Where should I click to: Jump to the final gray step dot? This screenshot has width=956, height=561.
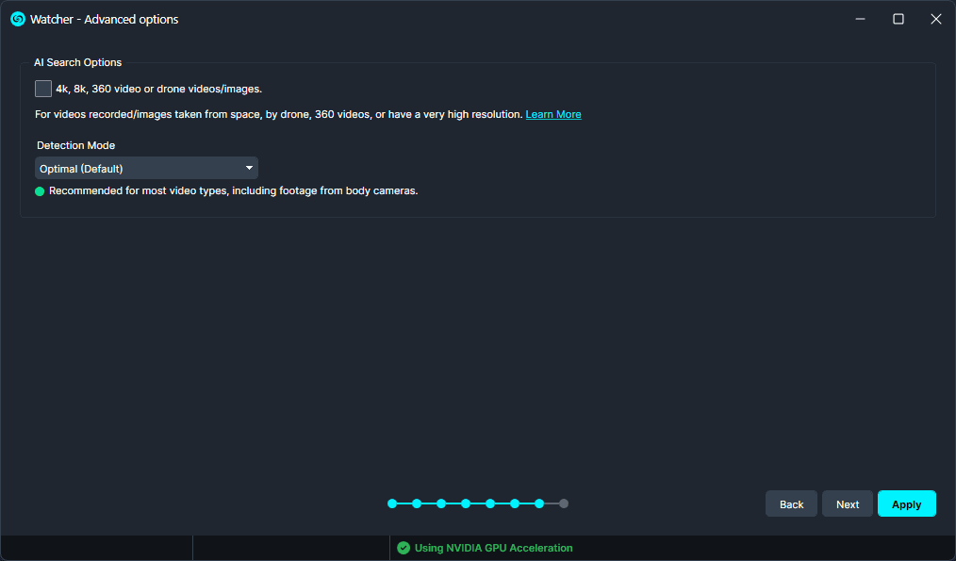(564, 503)
